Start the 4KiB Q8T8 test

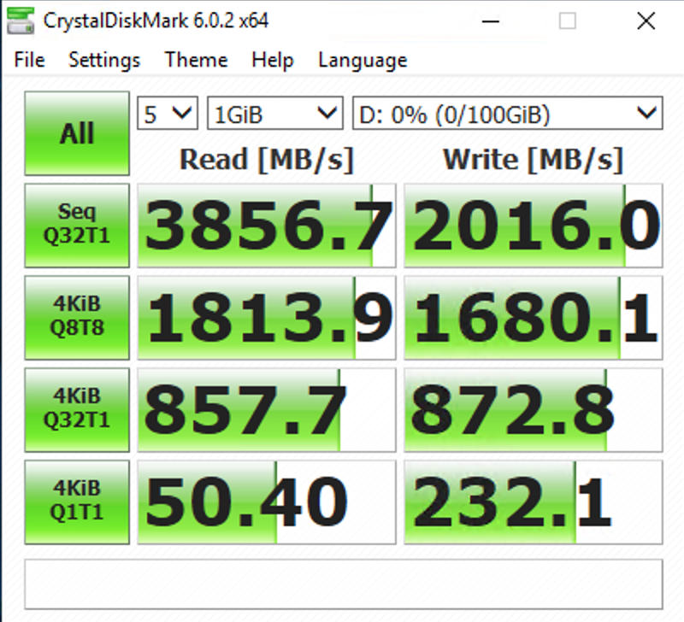[x=77, y=318]
